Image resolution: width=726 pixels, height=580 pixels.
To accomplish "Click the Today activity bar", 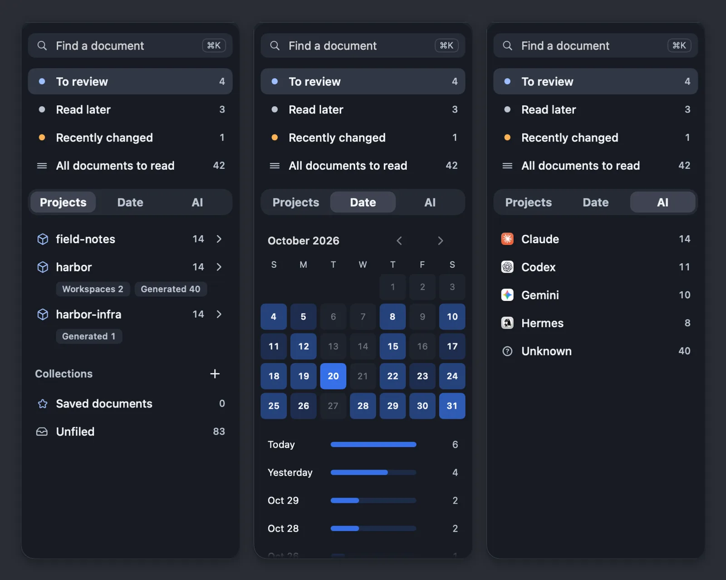I will (x=373, y=444).
